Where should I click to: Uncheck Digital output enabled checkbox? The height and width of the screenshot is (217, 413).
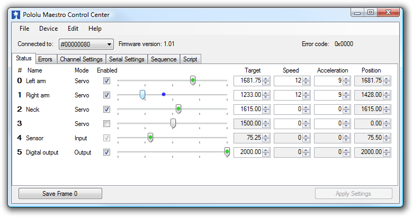click(106, 152)
